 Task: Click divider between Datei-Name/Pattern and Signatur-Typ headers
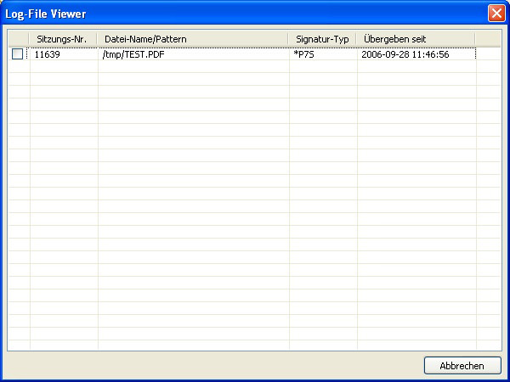[x=289, y=39]
